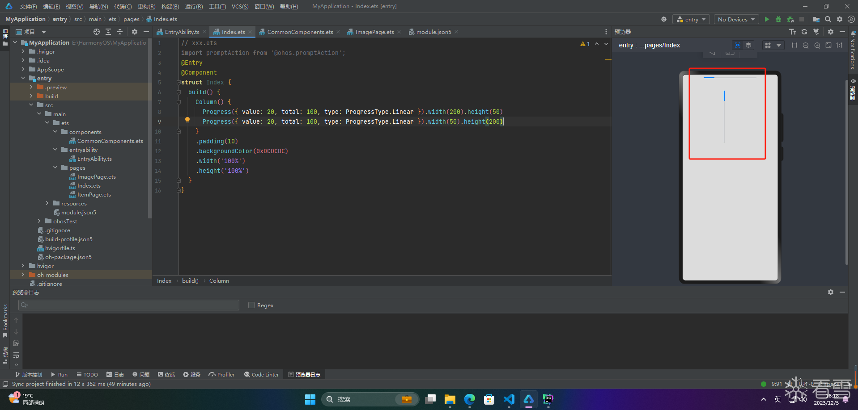Switch to the ImagePage.ets tab
Image resolution: width=858 pixels, height=410 pixels.
click(x=374, y=32)
